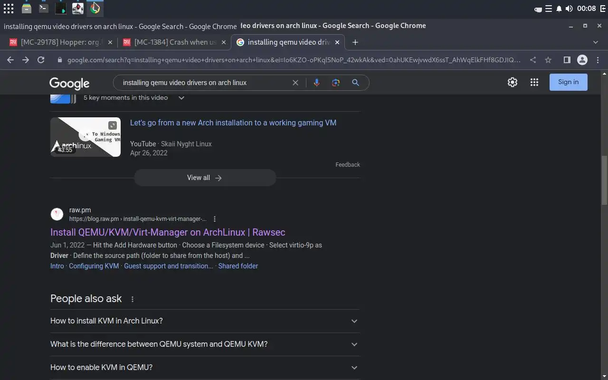
Task: Jump to the Intro section link
Action: tap(57, 266)
